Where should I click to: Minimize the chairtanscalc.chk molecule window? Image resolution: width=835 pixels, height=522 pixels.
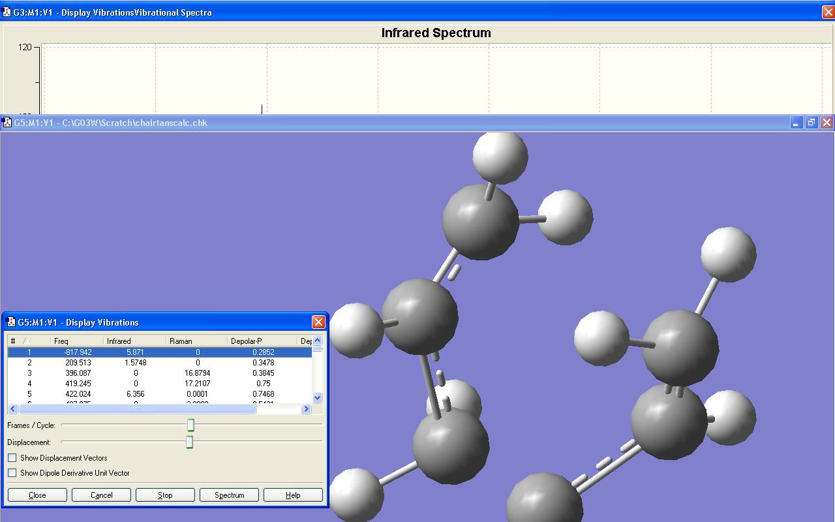(x=796, y=123)
